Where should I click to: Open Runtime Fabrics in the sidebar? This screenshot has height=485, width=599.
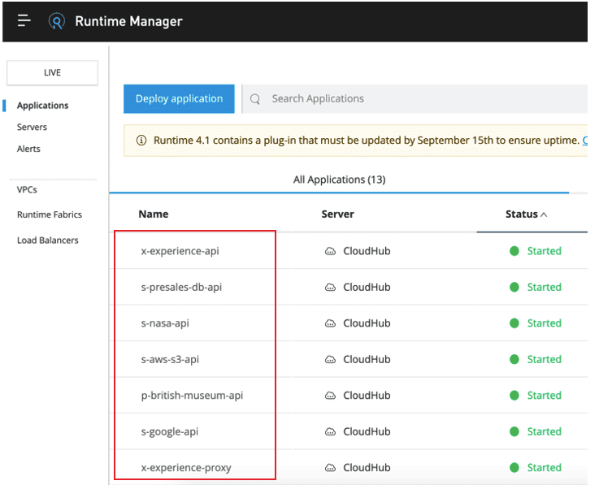click(50, 214)
